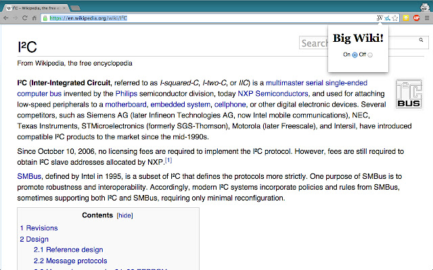The width and height of the screenshot is (433, 270).
Task: Reload the page with the refresh icon
Action: [25, 18]
